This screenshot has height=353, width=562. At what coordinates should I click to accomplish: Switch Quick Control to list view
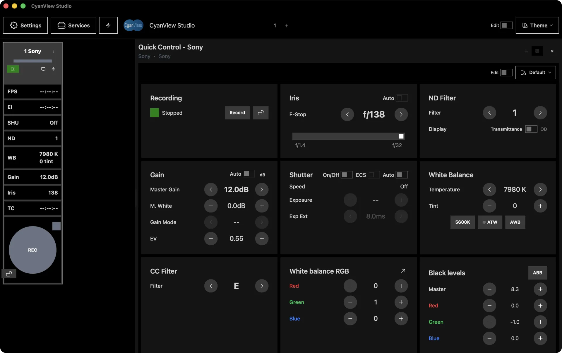[526, 51]
